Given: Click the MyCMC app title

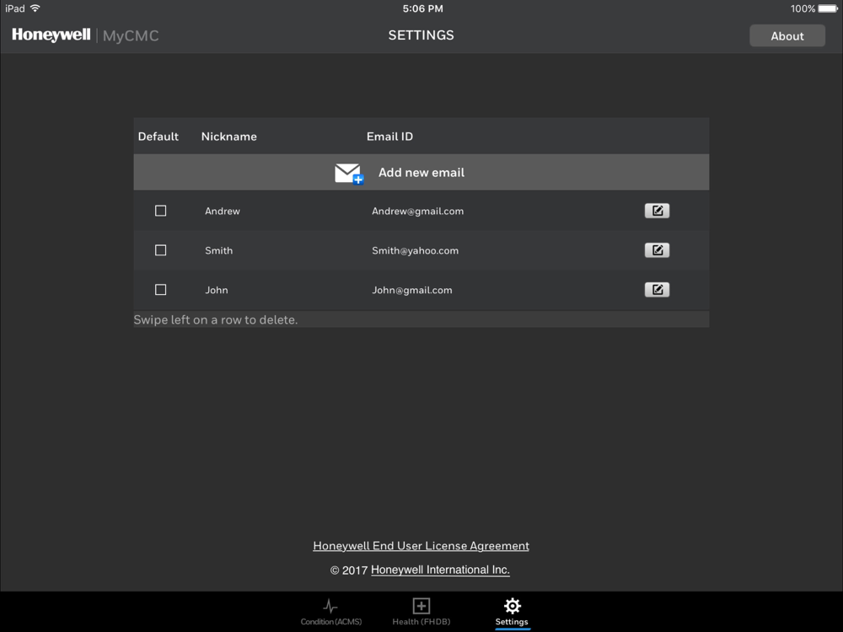Looking at the screenshot, I should click(131, 36).
